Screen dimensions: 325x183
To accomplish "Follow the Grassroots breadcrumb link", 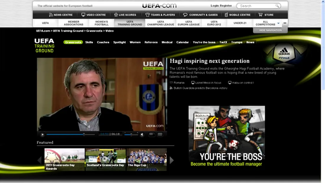I will click(94, 31).
